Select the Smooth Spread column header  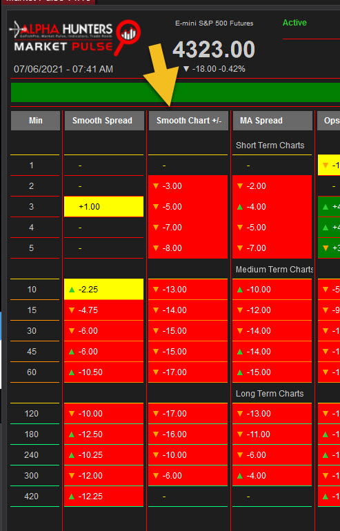pyautogui.click(x=104, y=121)
